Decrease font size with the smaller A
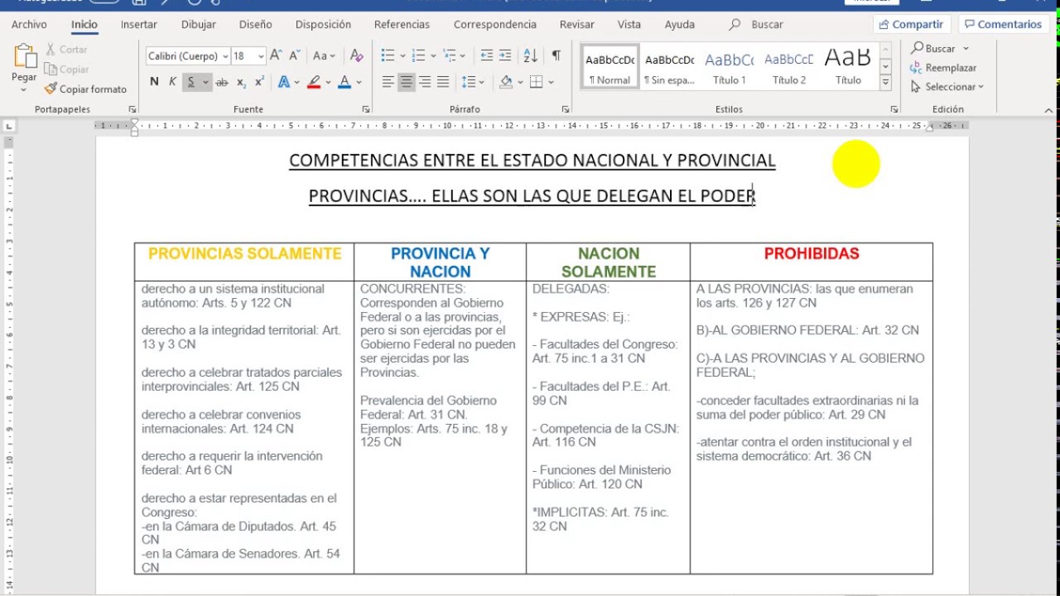Image resolution: width=1060 pixels, height=596 pixels. click(295, 55)
